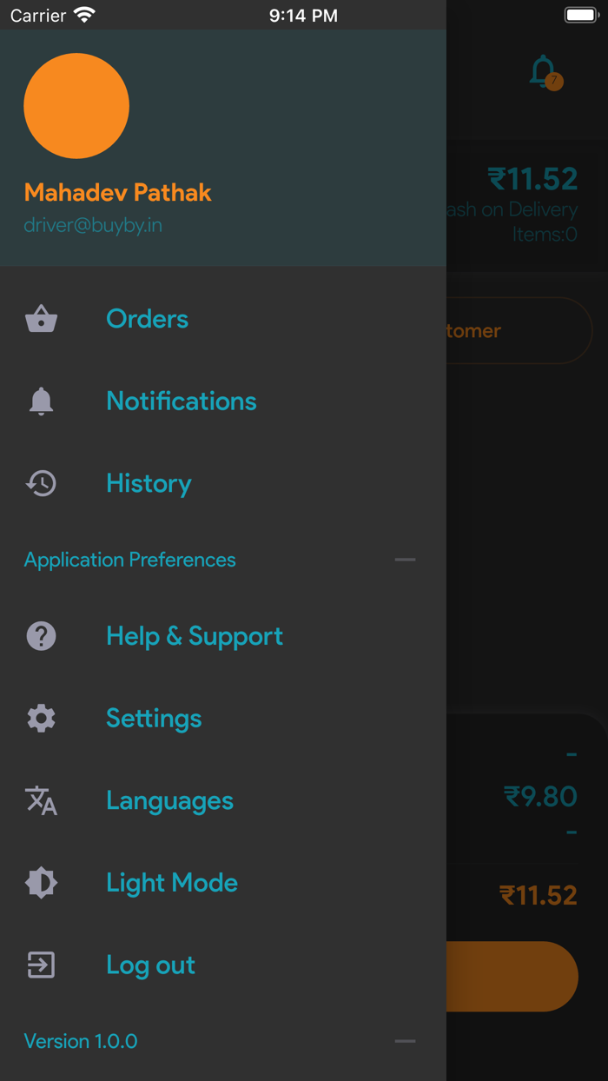Click the Light Mode brightness icon

41,883
